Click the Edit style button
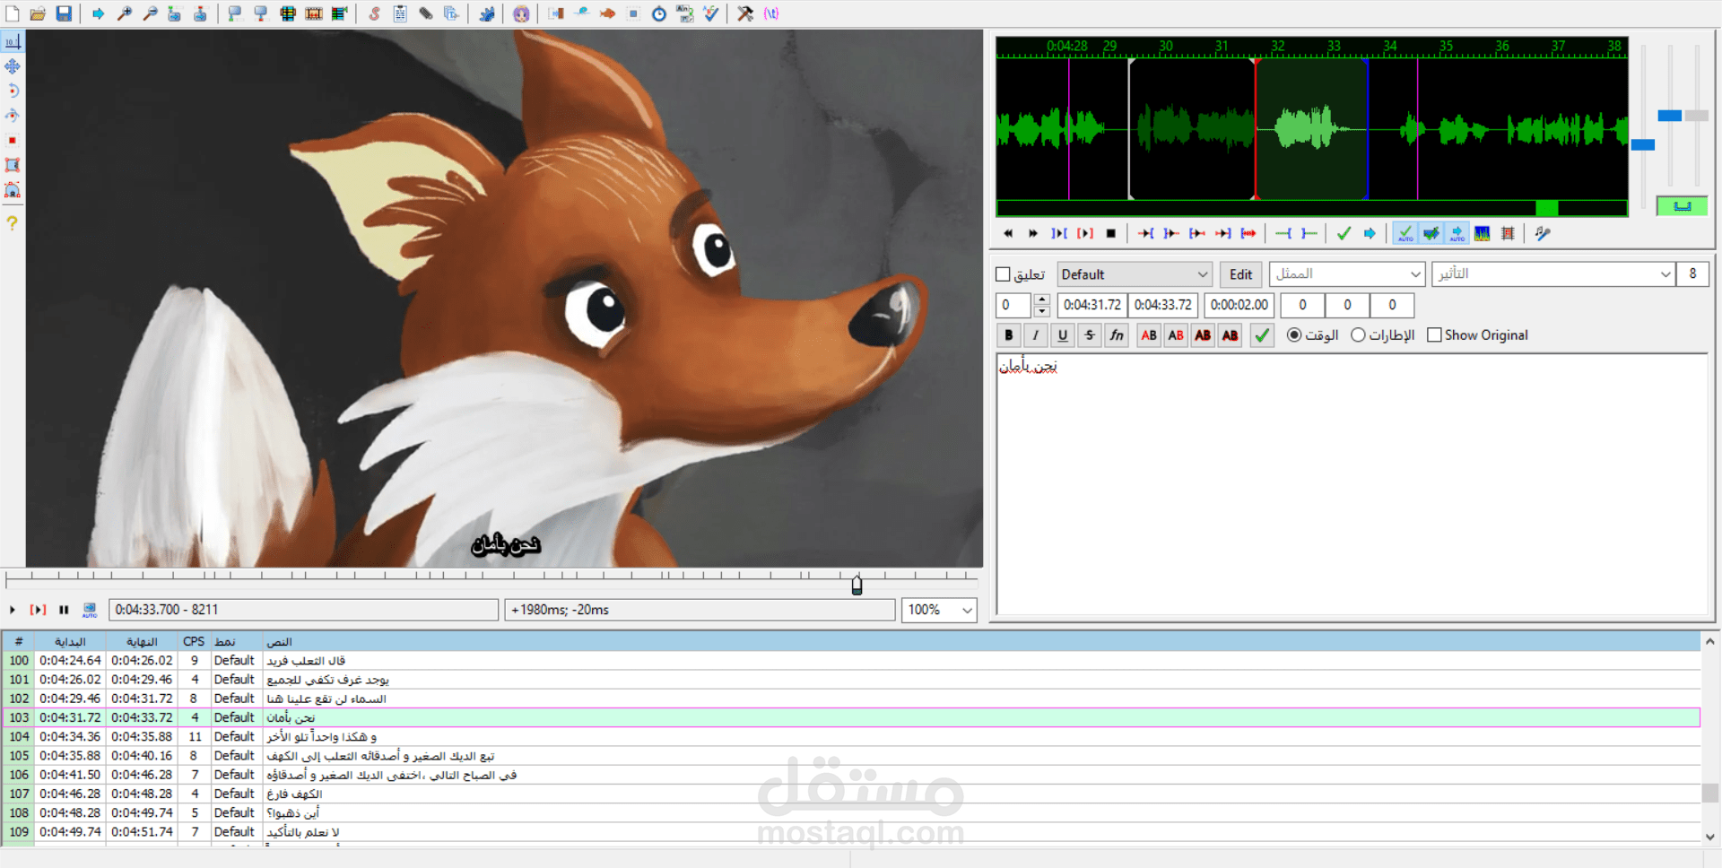Viewport: 1722px width, 868px height. (1241, 274)
